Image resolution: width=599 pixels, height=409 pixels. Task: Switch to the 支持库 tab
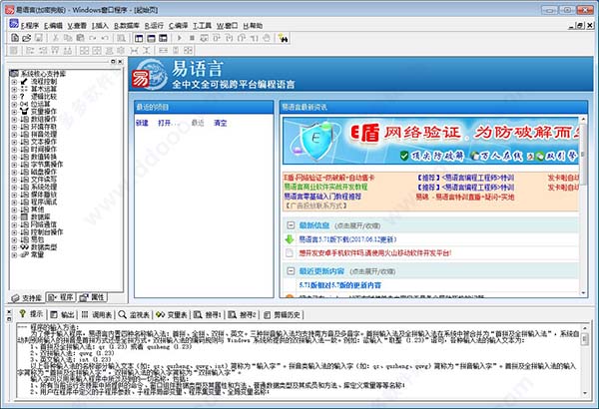tap(27, 298)
